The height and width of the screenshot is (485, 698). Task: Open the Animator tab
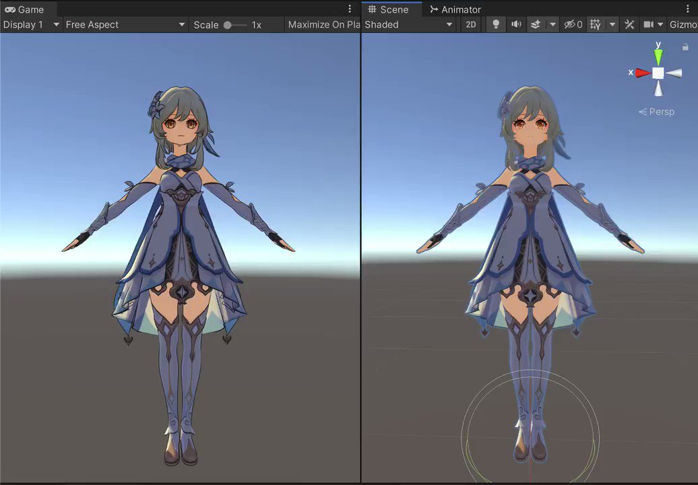[455, 9]
